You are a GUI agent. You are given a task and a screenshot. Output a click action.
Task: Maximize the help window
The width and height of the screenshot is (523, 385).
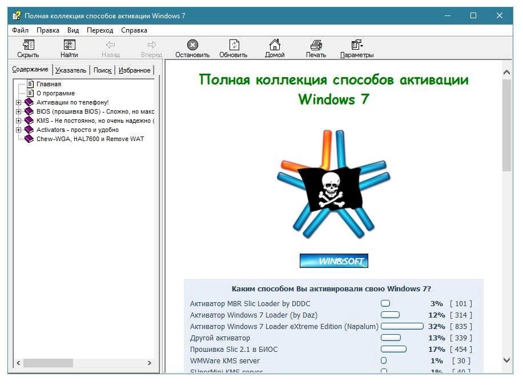(x=473, y=15)
